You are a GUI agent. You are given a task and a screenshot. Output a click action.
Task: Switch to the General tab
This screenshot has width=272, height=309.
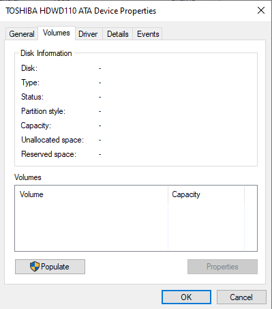pos(22,34)
